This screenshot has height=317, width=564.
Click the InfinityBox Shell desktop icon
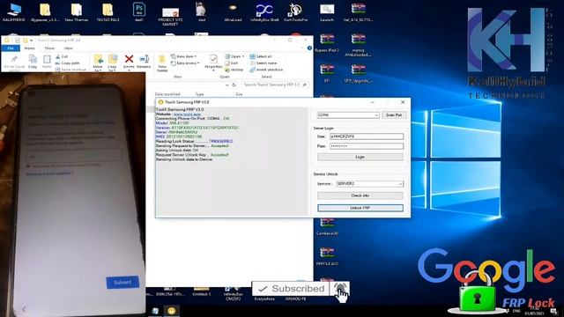[x=264, y=12]
